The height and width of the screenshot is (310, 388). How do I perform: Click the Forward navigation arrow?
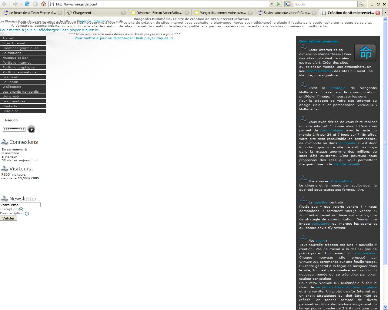(15, 4)
